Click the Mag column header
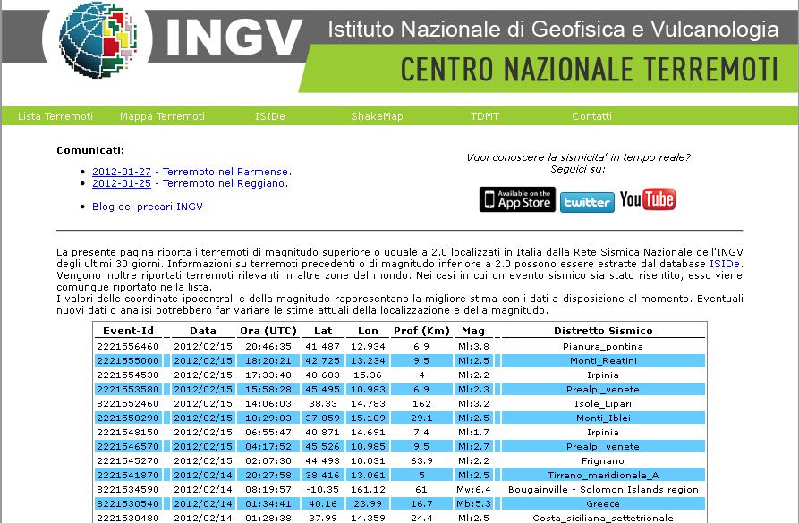799x523 pixels. pos(473,331)
